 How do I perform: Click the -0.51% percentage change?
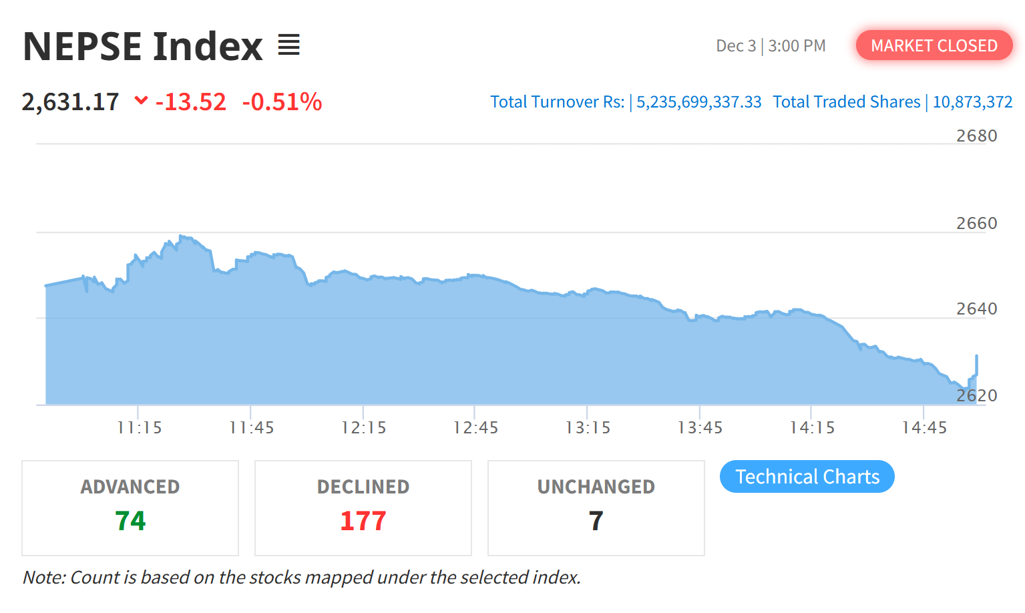pyautogui.click(x=282, y=102)
